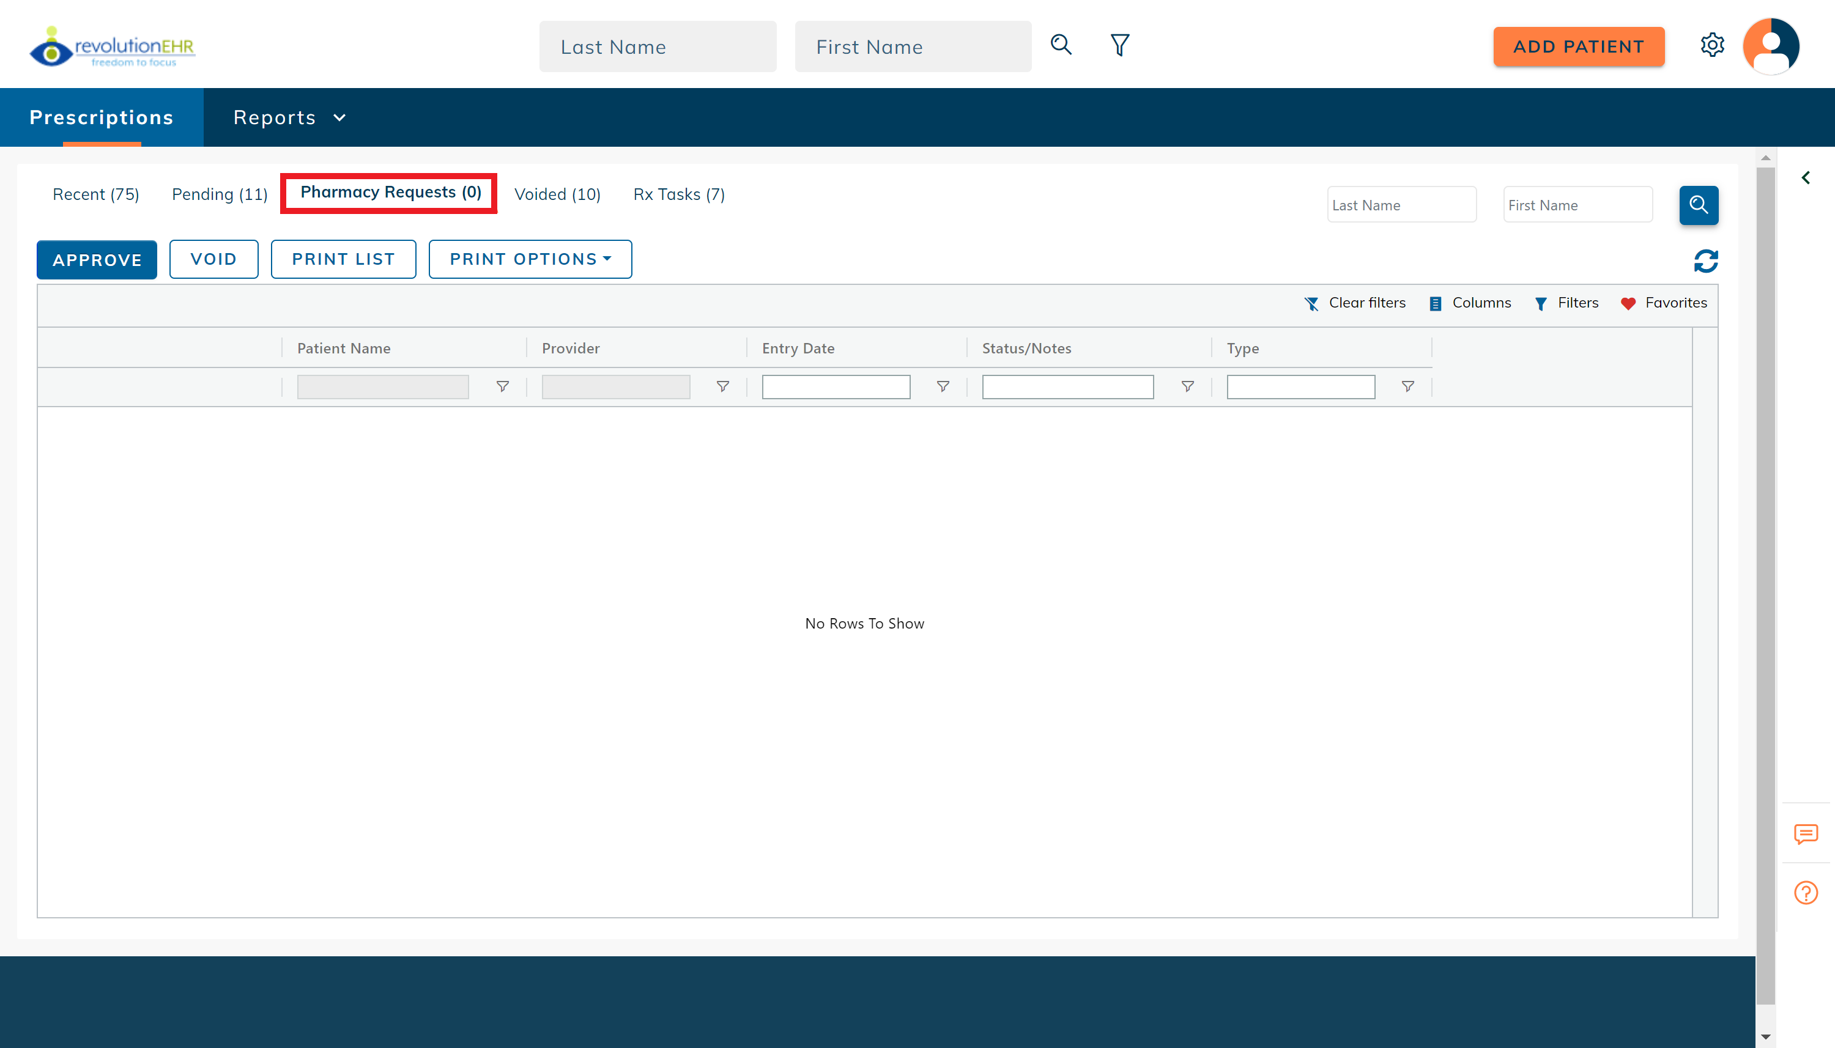
Task: Click the Add Patient button
Action: 1578,47
